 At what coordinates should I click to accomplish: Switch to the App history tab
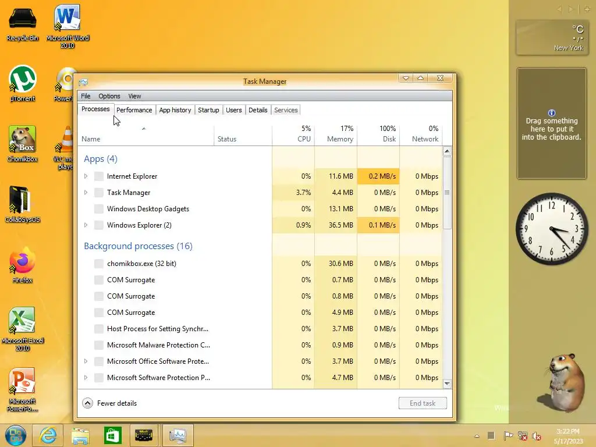pos(175,110)
